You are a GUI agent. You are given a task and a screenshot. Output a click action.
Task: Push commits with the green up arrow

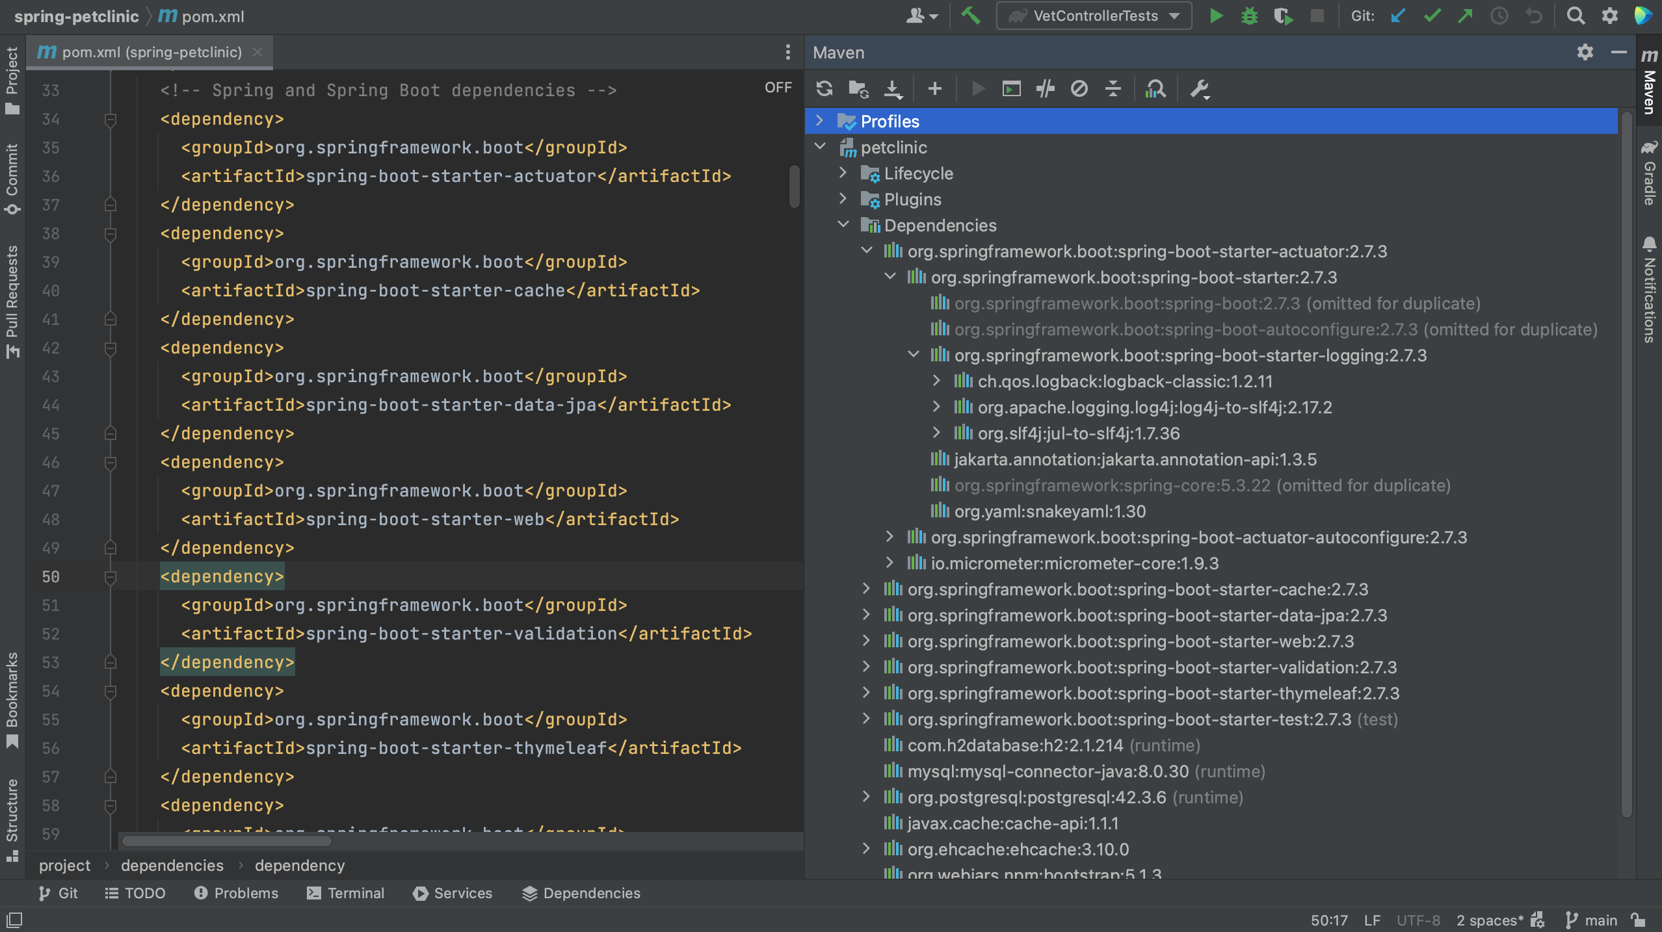(1466, 15)
